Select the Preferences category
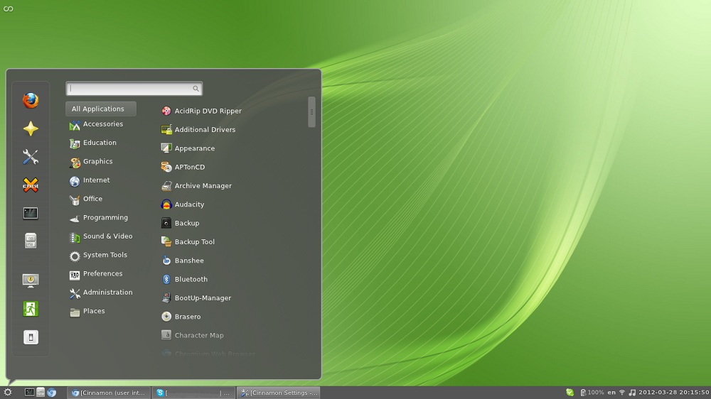 pyautogui.click(x=96, y=274)
